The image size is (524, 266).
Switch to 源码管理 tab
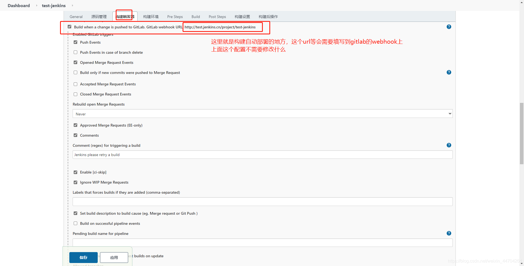click(99, 17)
